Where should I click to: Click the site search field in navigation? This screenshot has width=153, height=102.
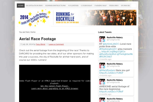coord(134,6)
